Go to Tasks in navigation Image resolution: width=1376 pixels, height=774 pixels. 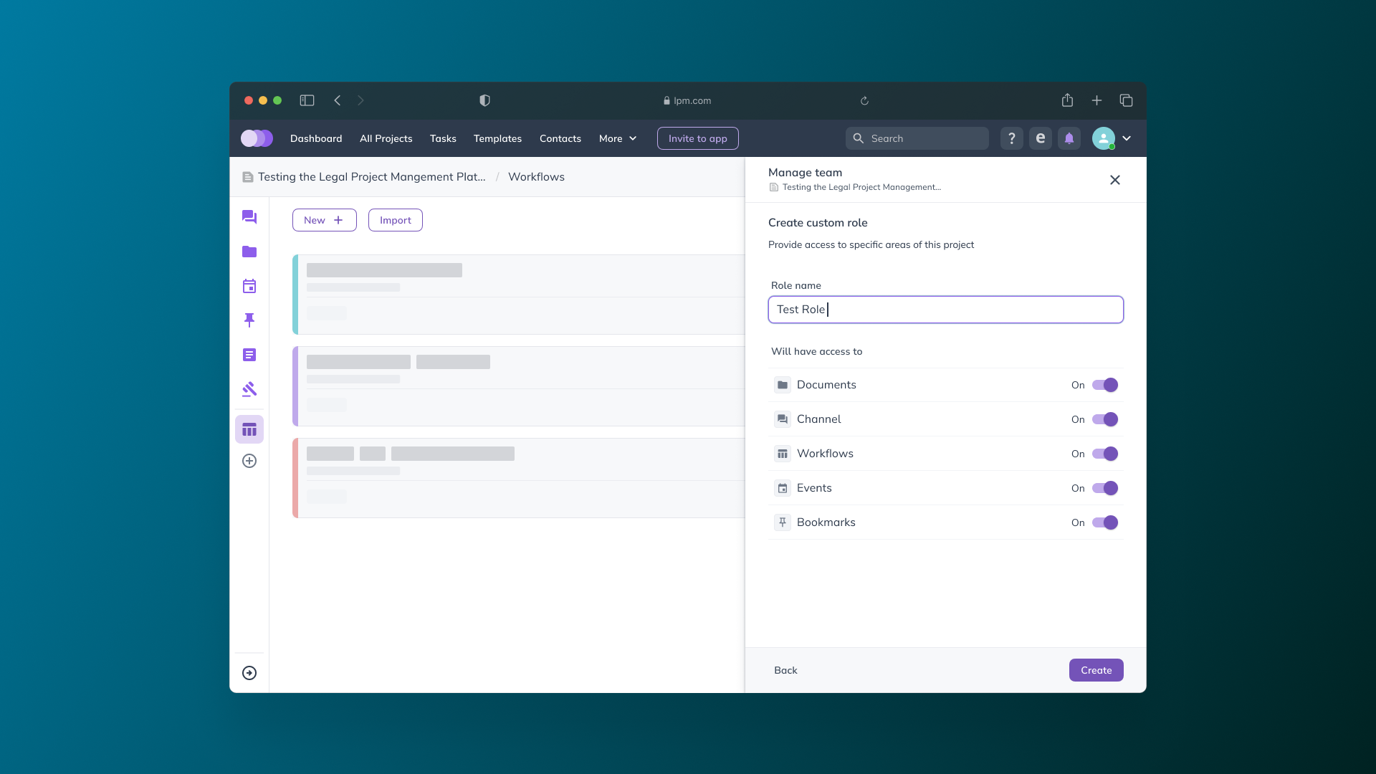[x=443, y=138]
